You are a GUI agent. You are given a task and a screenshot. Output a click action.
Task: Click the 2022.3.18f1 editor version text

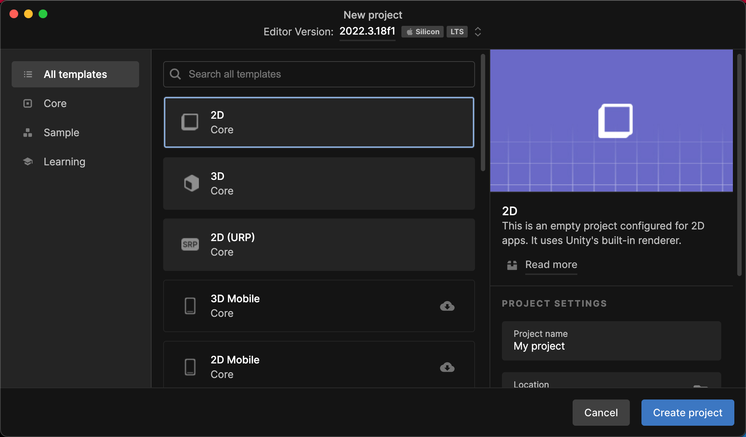pos(367,31)
